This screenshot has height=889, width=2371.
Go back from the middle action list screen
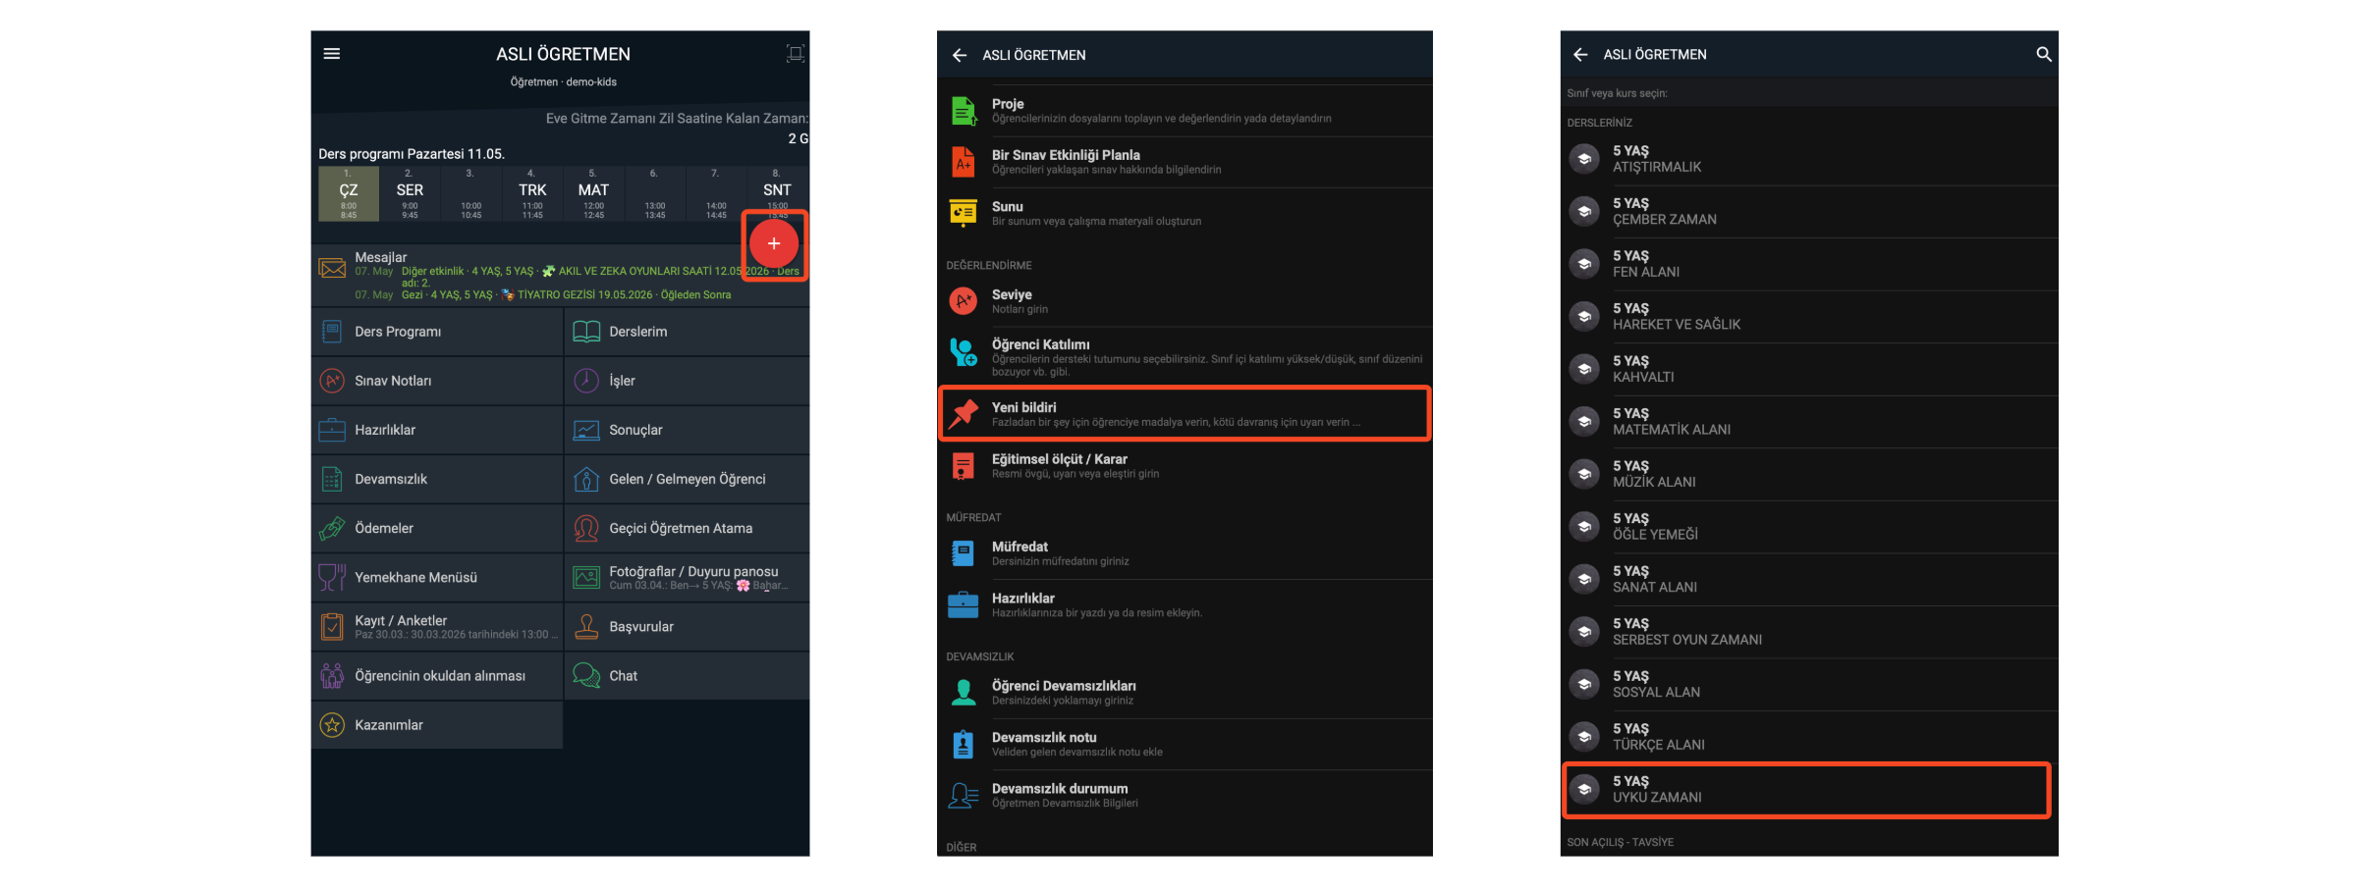click(x=960, y=55)
